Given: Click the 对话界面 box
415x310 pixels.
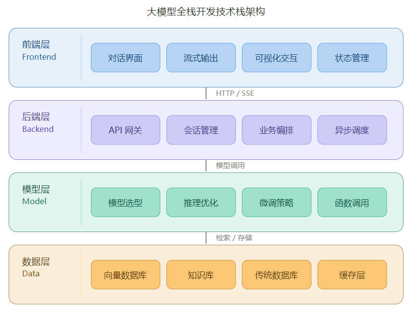Looking at the screenshot, I should tap(126, 57).
